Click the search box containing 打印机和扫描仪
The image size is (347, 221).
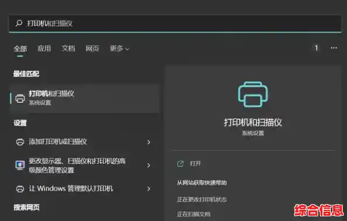pos(175,23)
